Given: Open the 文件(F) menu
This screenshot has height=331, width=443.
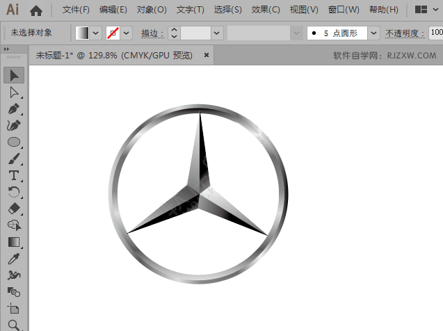Looking at the screenshot, I should point(76,10).
